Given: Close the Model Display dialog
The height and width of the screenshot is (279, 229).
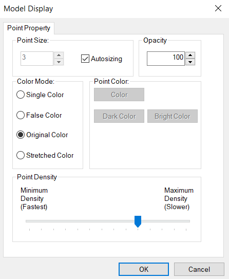Looking at the screenshot, I should 218,8.
